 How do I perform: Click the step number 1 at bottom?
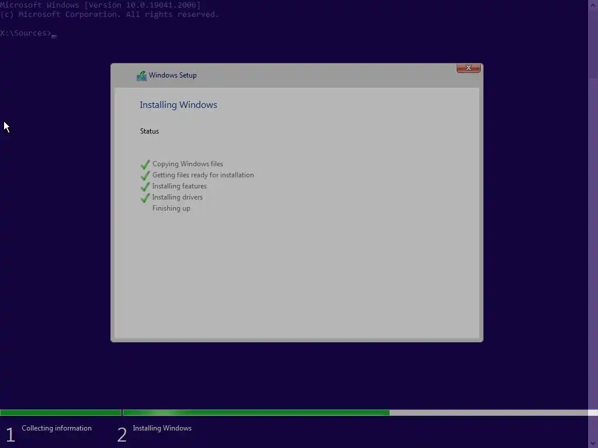click(x=11, y=435)
